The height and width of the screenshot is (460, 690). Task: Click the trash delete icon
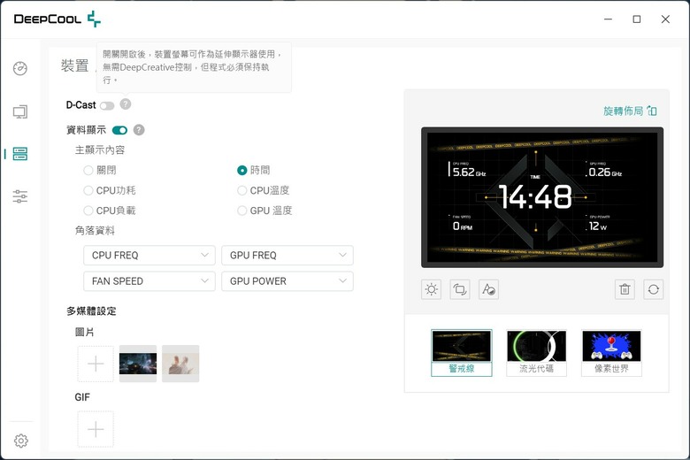click(625, 289)
